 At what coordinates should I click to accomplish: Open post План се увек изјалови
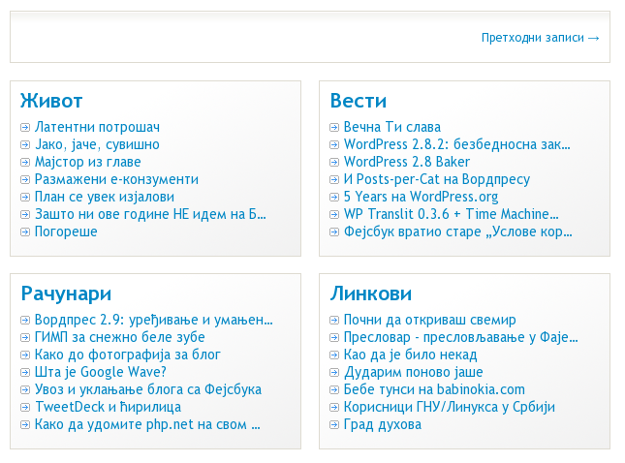105,197
